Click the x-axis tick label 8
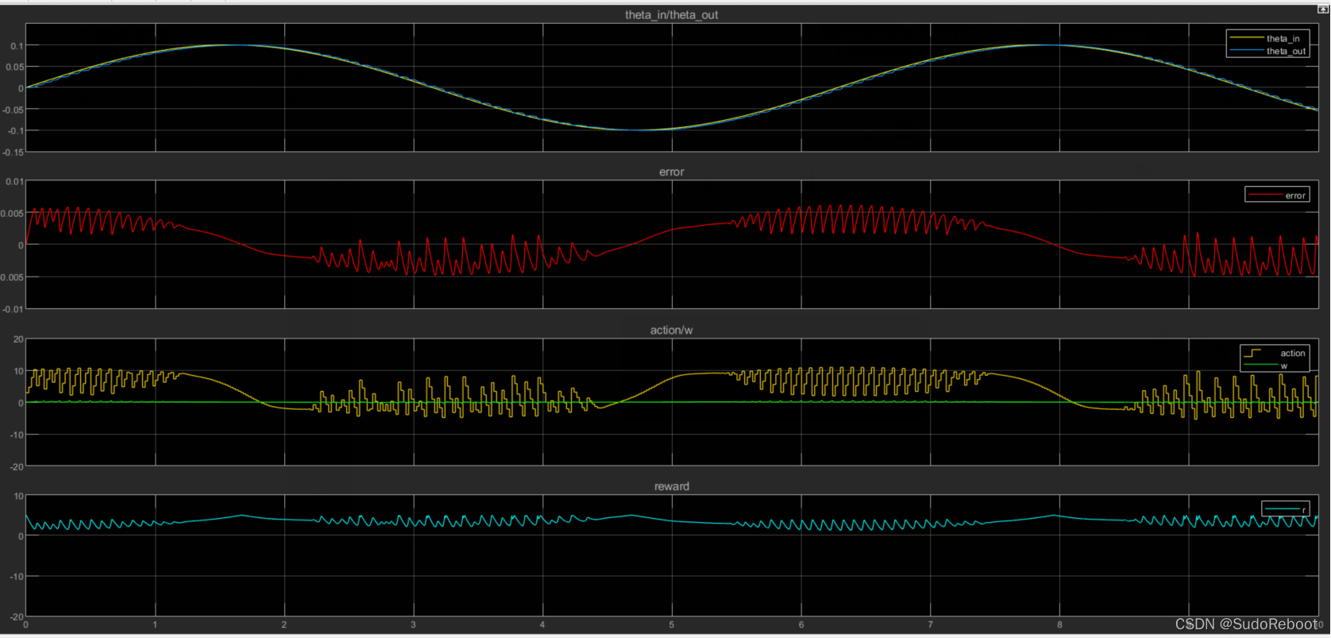The width and height of the screenshot is (1331, 638). pyautogui.click(x=1059, y=625)
